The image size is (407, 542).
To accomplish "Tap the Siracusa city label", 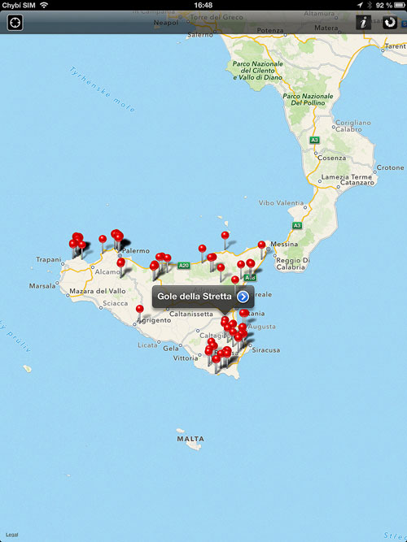I will point(266,350).
